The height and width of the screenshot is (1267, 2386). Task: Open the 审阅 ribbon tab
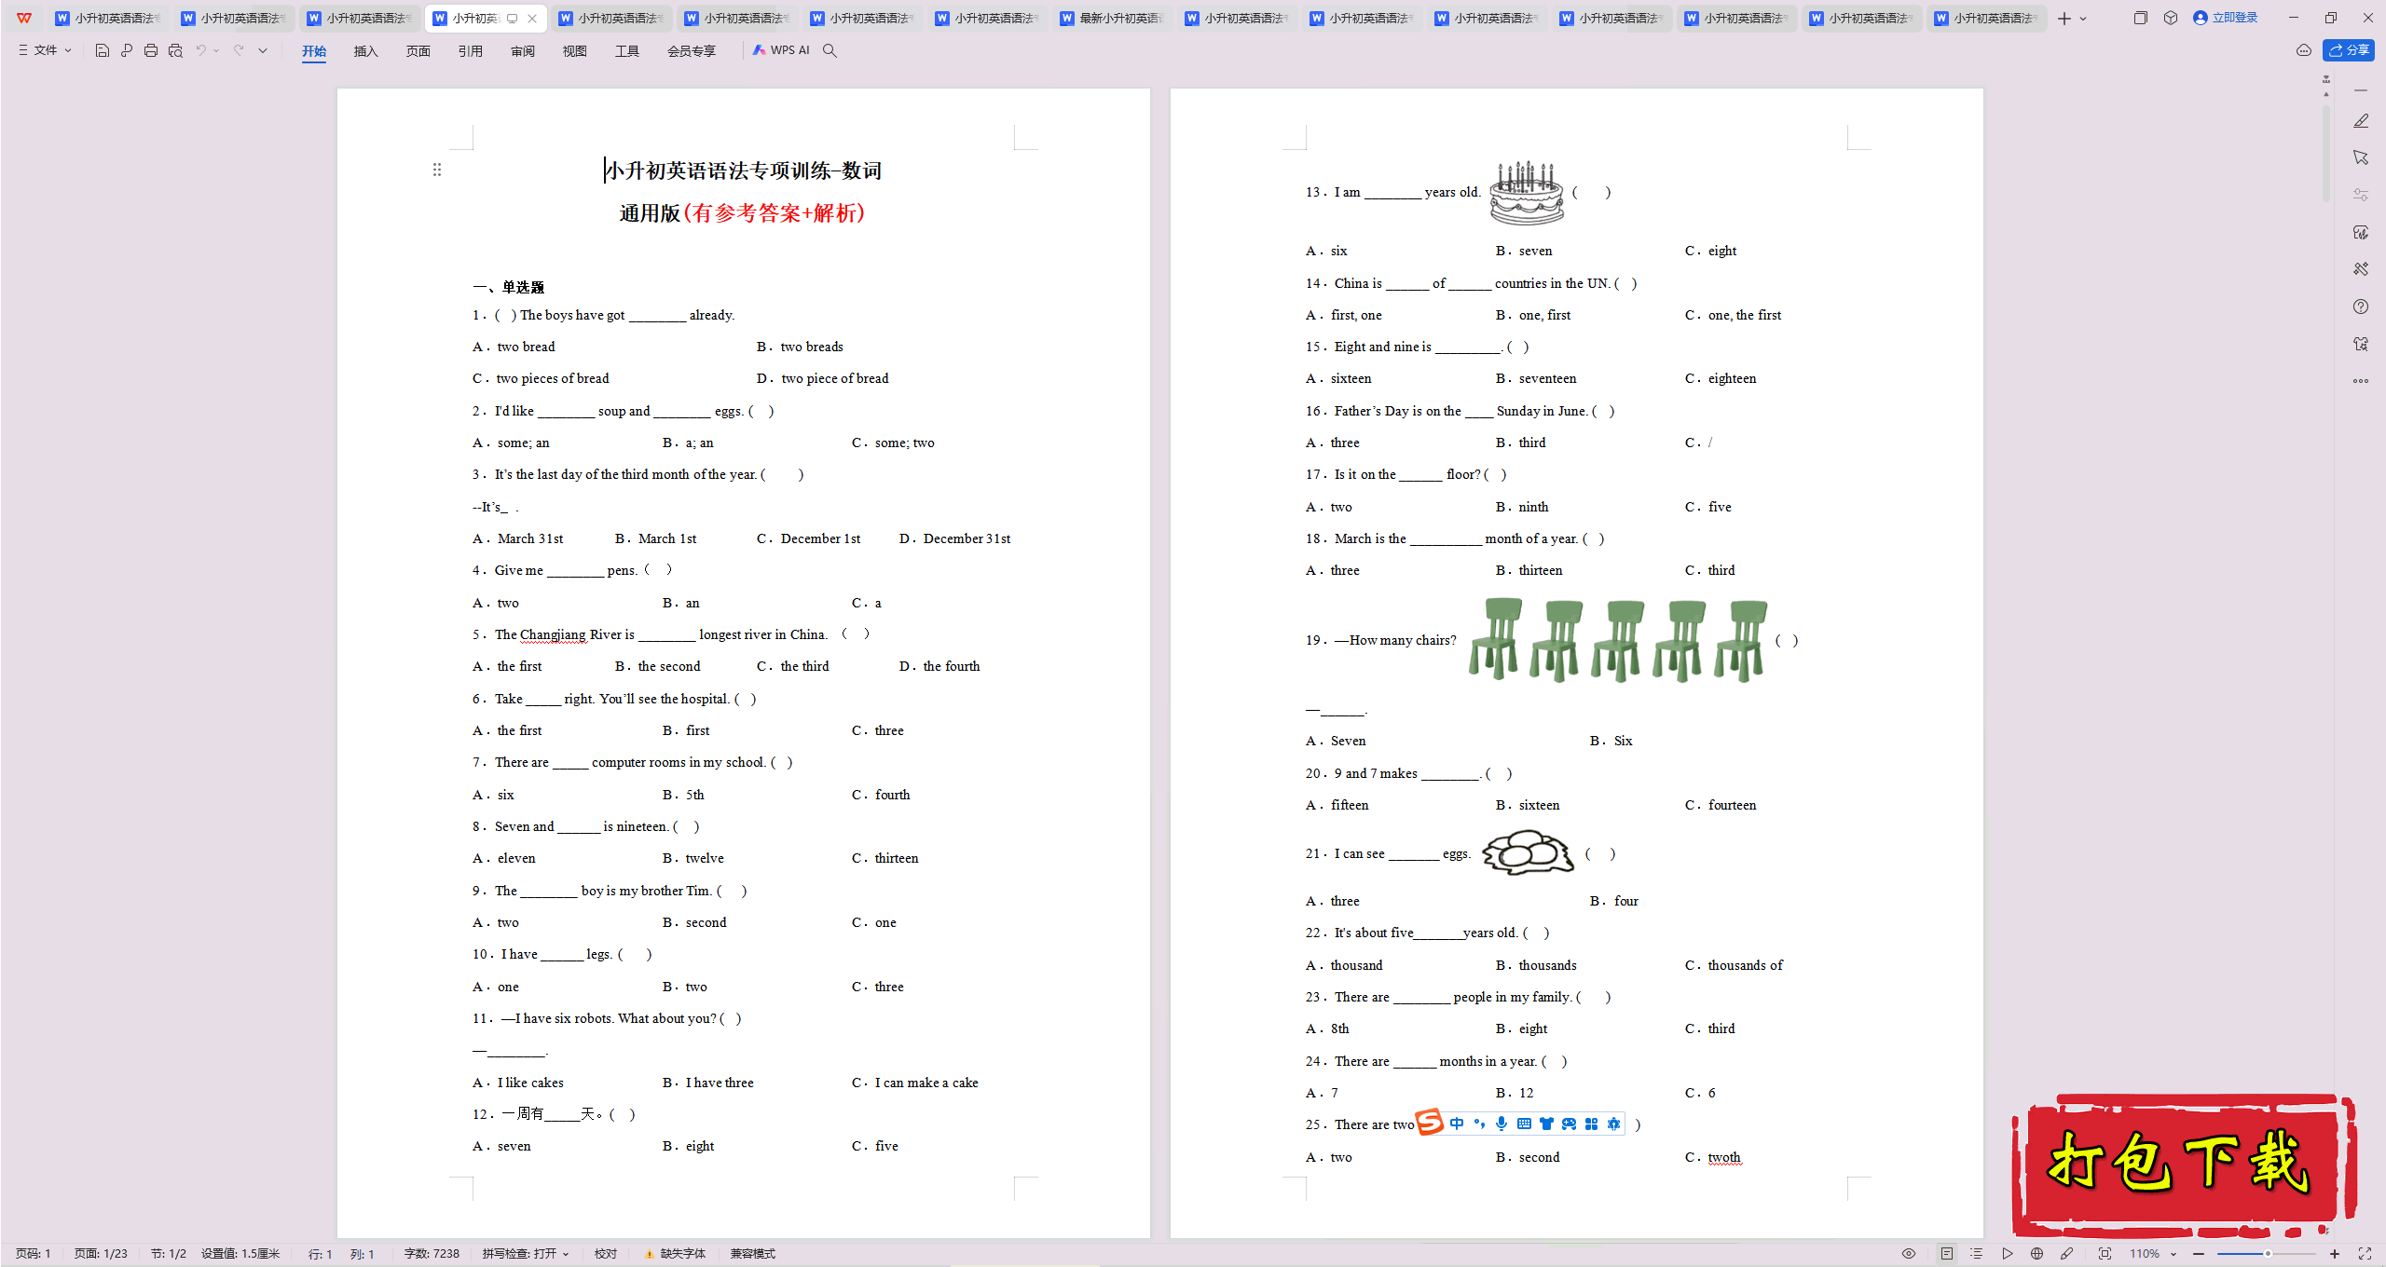click(522, 51)
